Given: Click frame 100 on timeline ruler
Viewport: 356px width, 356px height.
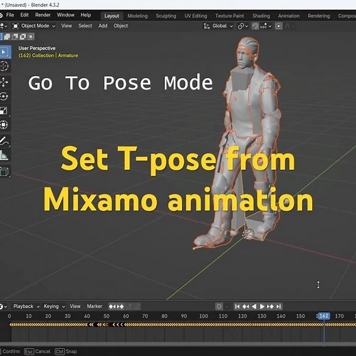Looking at the screenshot, I should pyautogui.click(x=203, y=316).
